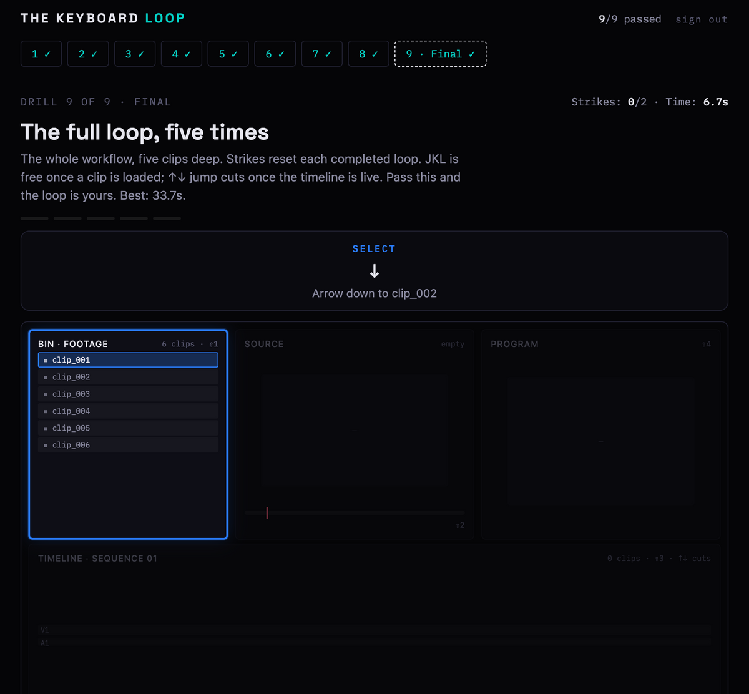749x694 pixels.
Task: Click the '0 clips' count in timeline header
Action: coord(624,559)
